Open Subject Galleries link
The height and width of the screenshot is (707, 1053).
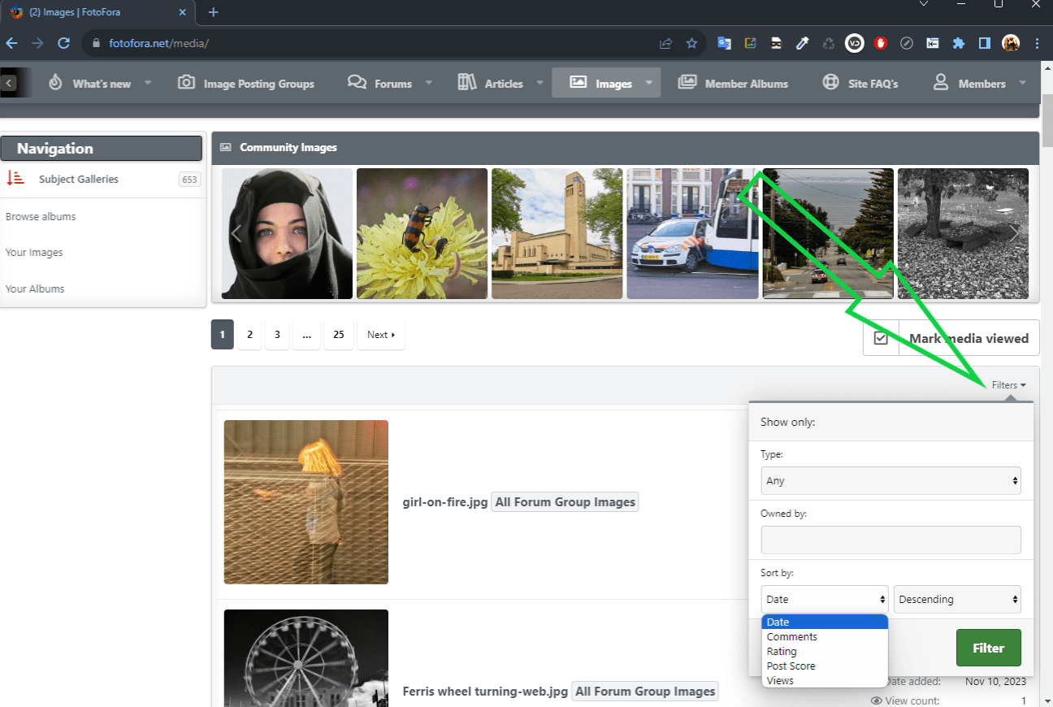79,179
